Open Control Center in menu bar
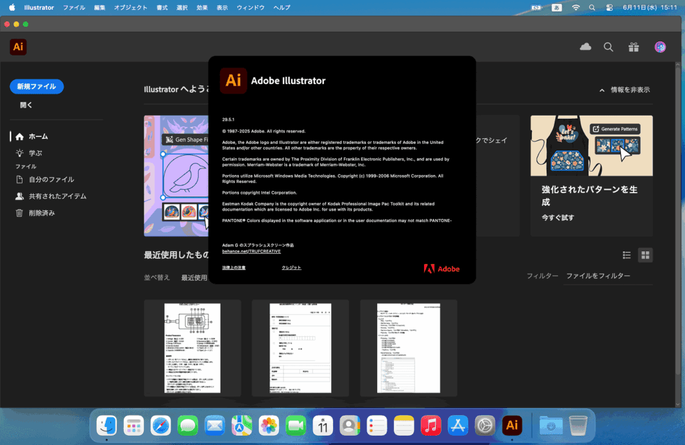Viewport: 685px width, 445px height. [x=609, y=7]
